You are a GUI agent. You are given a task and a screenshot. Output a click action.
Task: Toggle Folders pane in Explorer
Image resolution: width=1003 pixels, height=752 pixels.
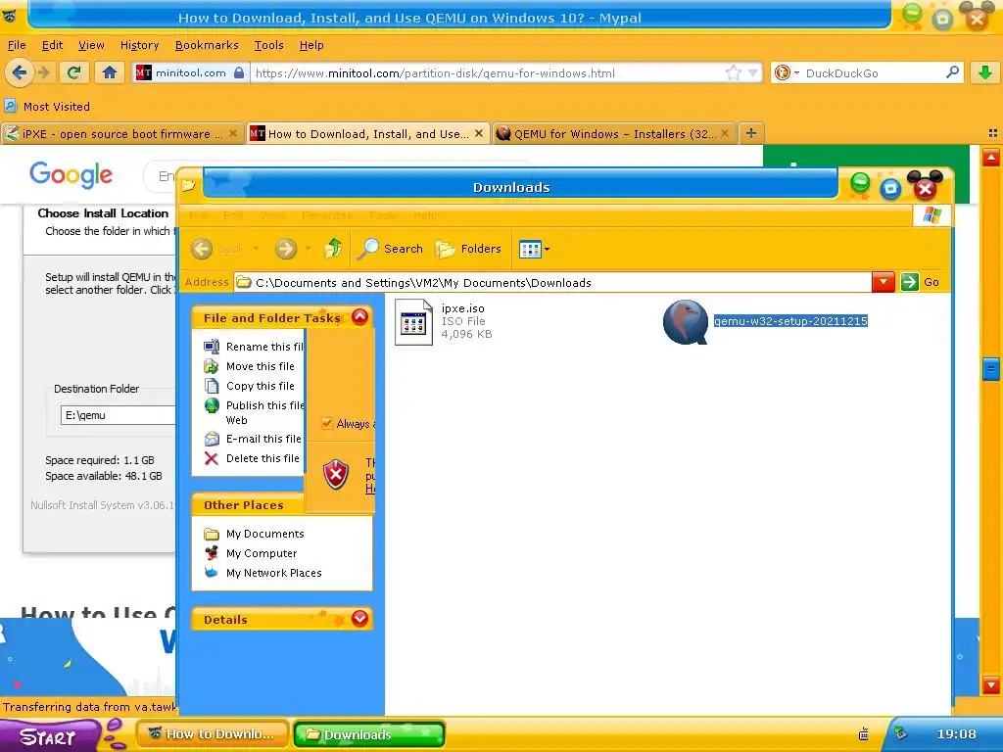[468, 248]
